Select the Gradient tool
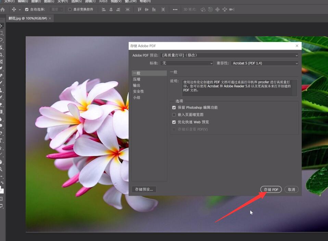This screenshot has height=241, width=328. pyautogui.click(x=1, y=112)
